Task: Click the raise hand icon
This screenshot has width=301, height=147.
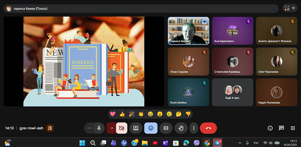Action: coord(181,128)
